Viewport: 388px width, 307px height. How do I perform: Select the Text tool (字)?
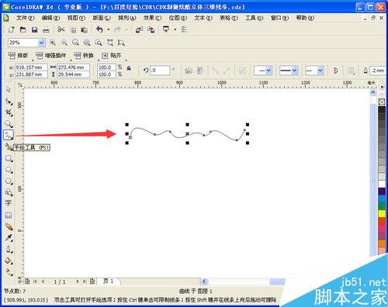(x=9, y=203)
